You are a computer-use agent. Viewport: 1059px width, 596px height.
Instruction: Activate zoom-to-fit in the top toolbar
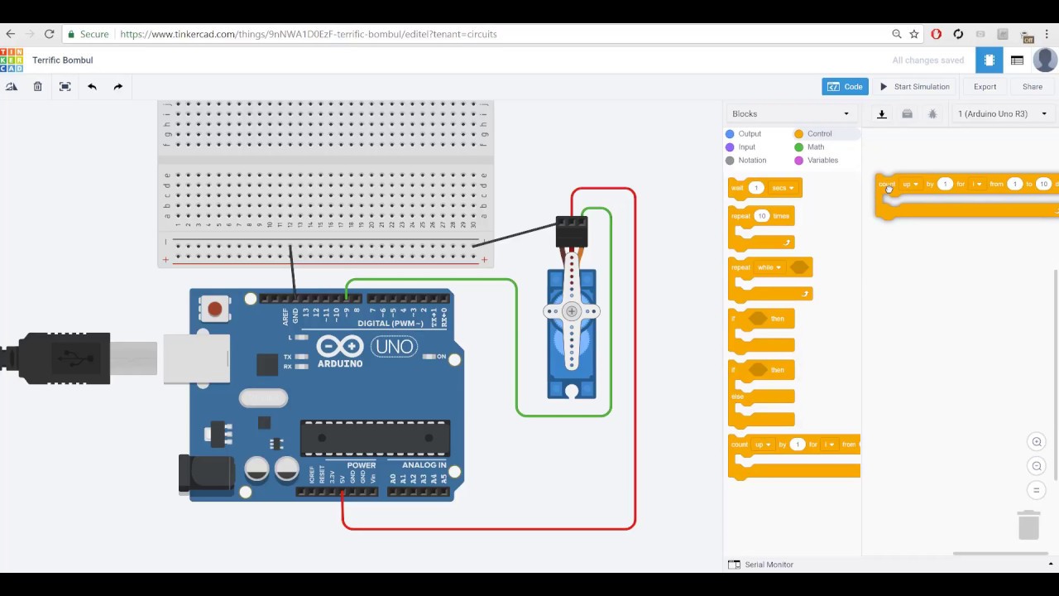coord(65,86)
